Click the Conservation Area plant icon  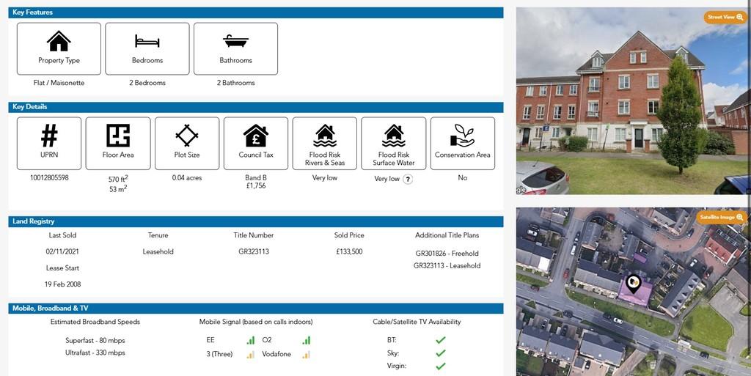[463, 135]
